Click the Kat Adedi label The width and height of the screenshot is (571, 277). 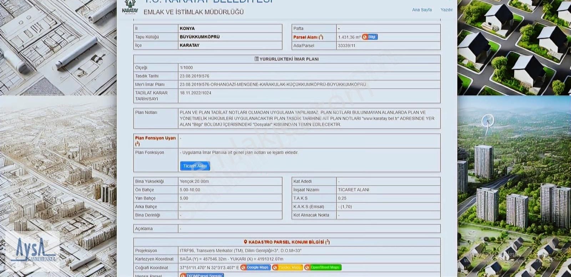(302, 182)
